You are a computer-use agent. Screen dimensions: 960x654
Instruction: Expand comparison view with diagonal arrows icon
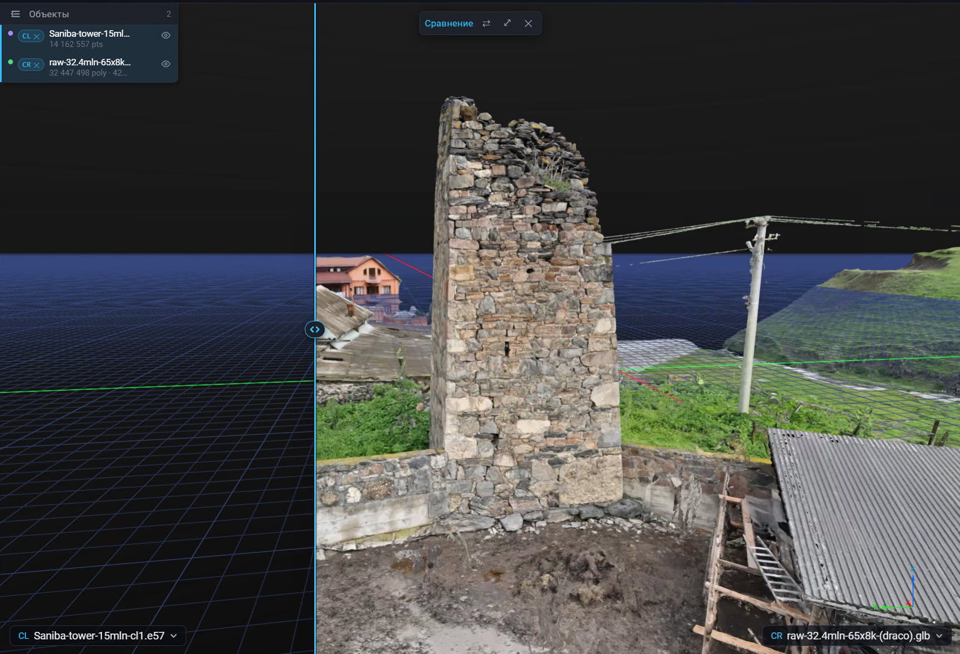(x=507, y=23)
